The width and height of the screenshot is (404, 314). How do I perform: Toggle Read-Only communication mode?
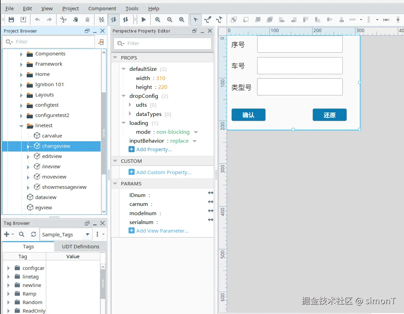click(x=113, y=19)
